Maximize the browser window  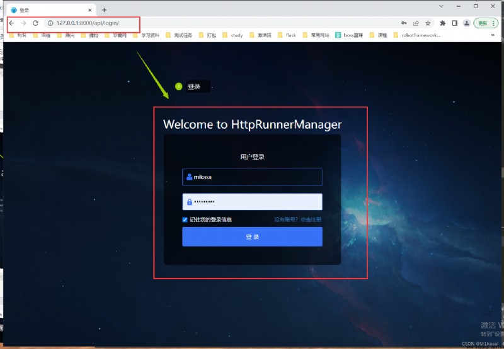click(x=476, y=6)
